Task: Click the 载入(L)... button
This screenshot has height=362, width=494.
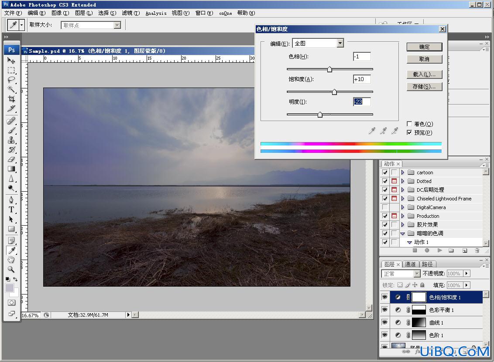Action: point(424,74)
